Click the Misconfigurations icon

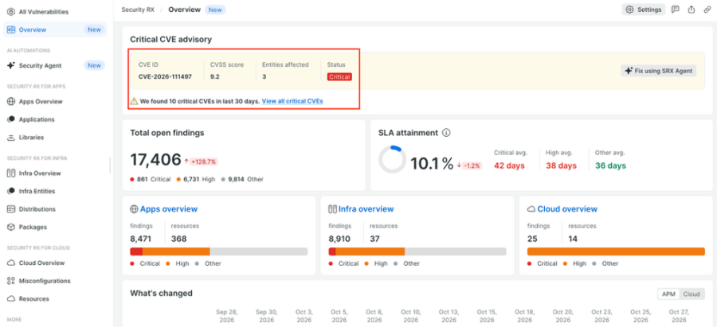[x=11, y=281]
